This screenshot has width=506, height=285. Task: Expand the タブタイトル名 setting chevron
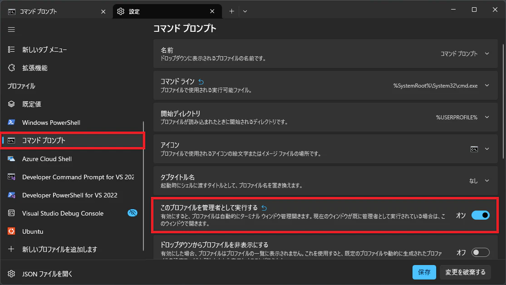pyautogui.click(x=487, y=181)
